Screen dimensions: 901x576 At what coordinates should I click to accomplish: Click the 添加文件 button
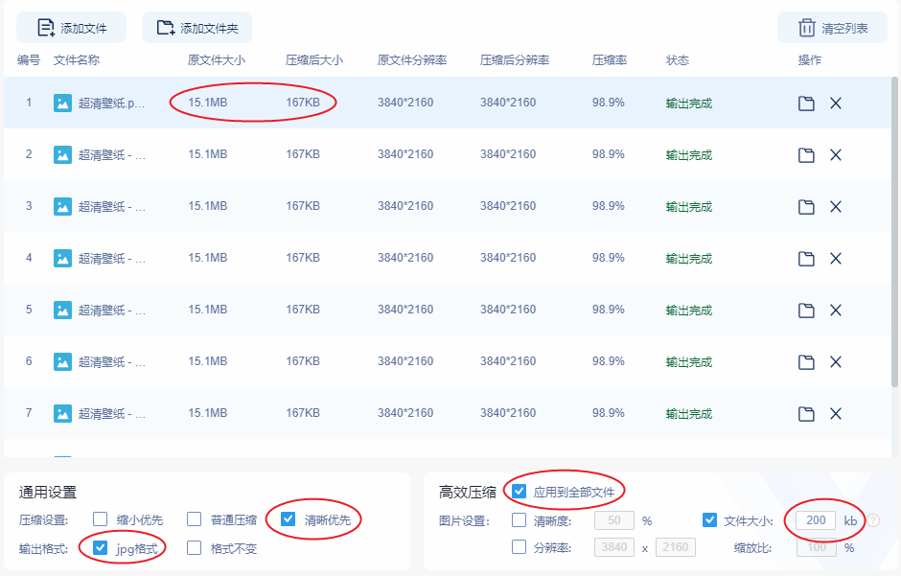pyautogui.click(x=71, y=28)
